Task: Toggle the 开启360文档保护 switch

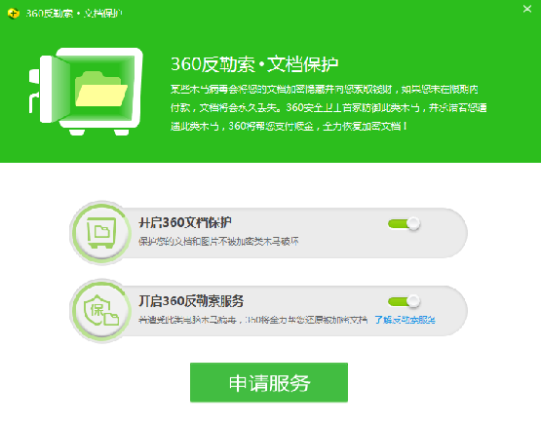Action: 404,224
